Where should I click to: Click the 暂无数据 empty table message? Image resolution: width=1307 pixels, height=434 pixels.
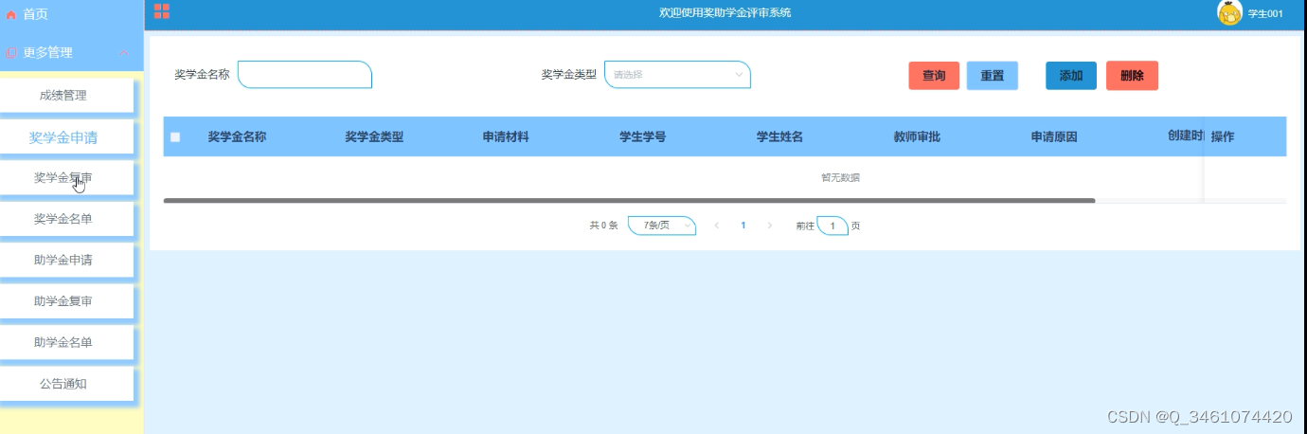[x=840, y=177]
